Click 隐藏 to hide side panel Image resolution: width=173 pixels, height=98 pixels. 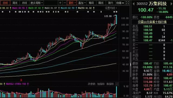120,3
